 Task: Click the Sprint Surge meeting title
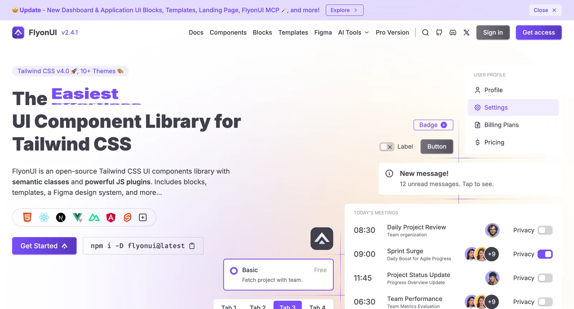(405, 251)
